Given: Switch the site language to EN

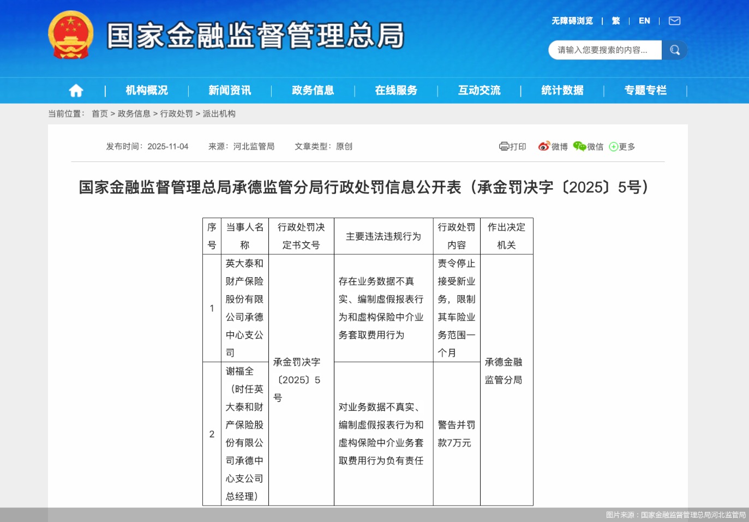Looking at the screenshot, I should pyautogui.click(x=644, y=21).
